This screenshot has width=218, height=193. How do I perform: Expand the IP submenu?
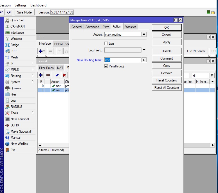(x=33, y=63)
